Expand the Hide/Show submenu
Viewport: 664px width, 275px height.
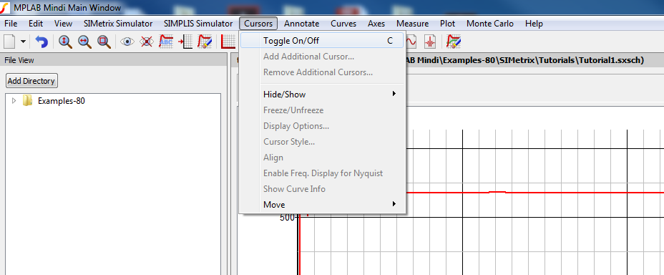click(322, 94)
